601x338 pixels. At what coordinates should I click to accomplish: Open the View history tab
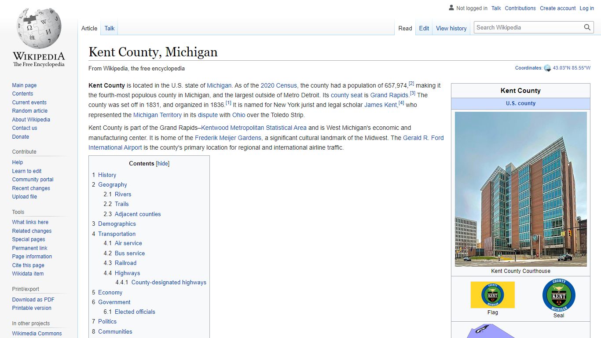pyautogui.click(x=451, y=28)
